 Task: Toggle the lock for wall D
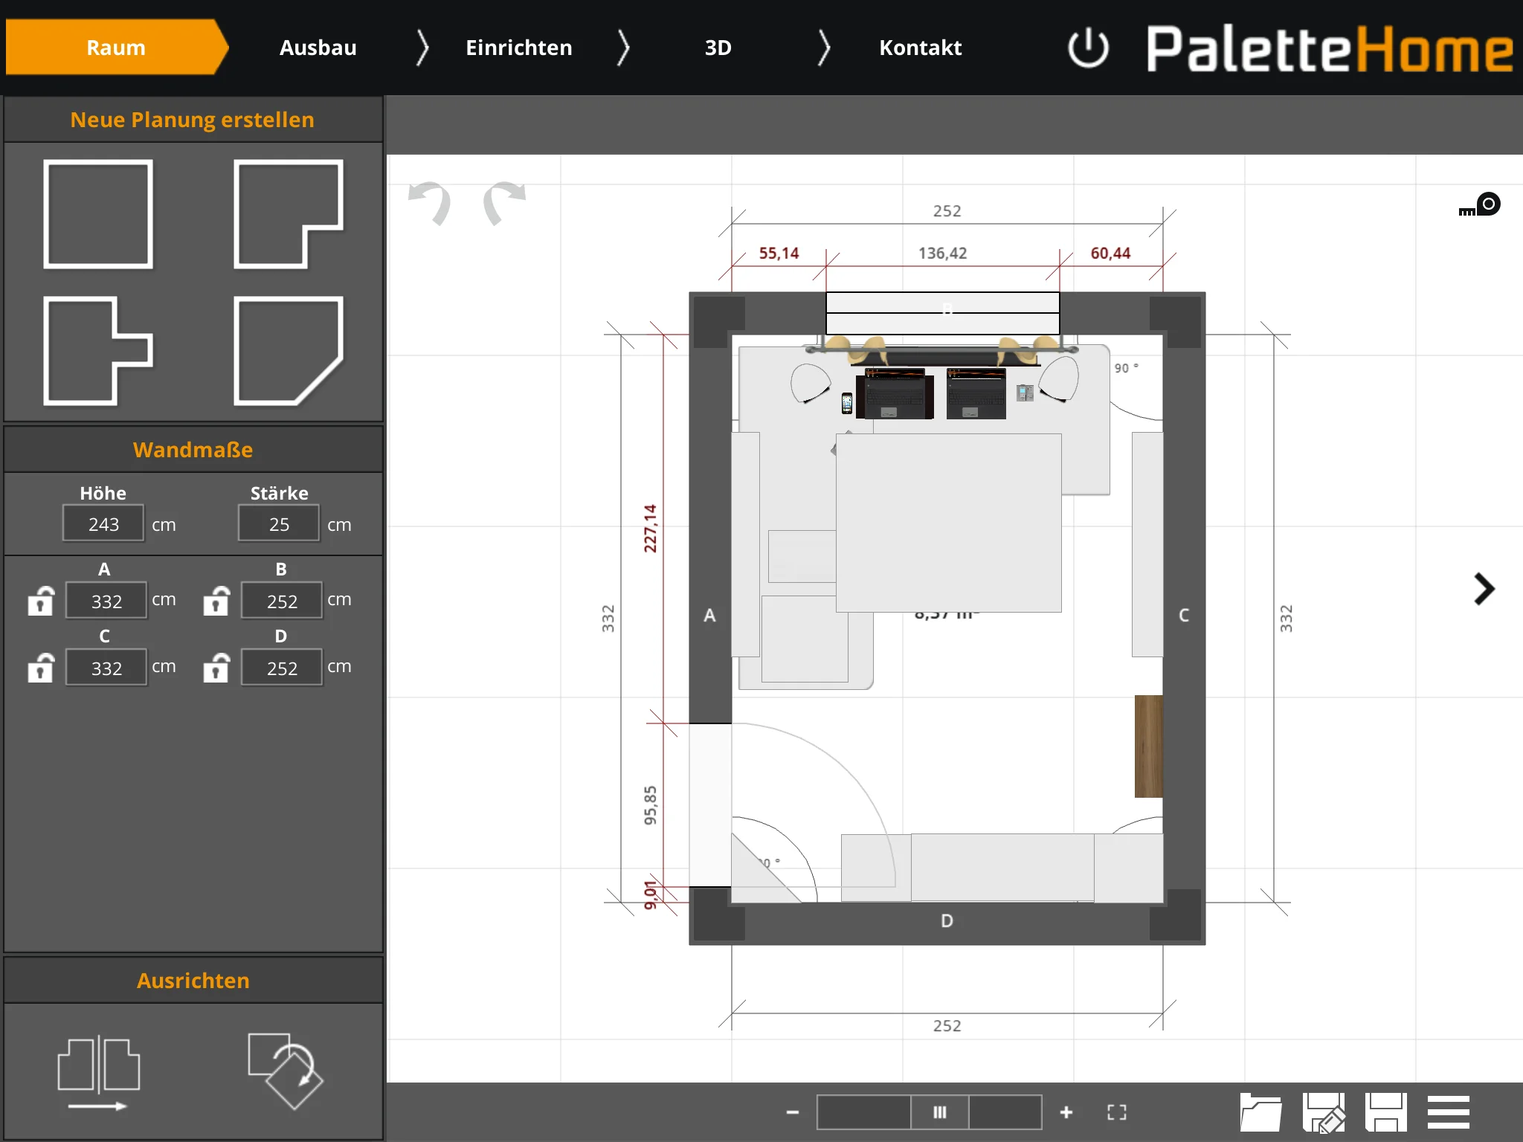click(x=216, y=668)
